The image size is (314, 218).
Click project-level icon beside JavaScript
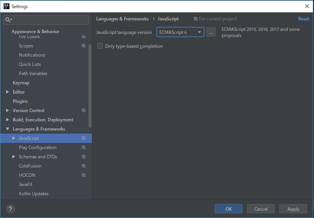[x=84, y=138]
